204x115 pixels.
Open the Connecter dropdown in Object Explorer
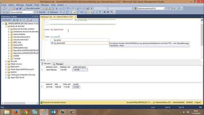point(7,20)
